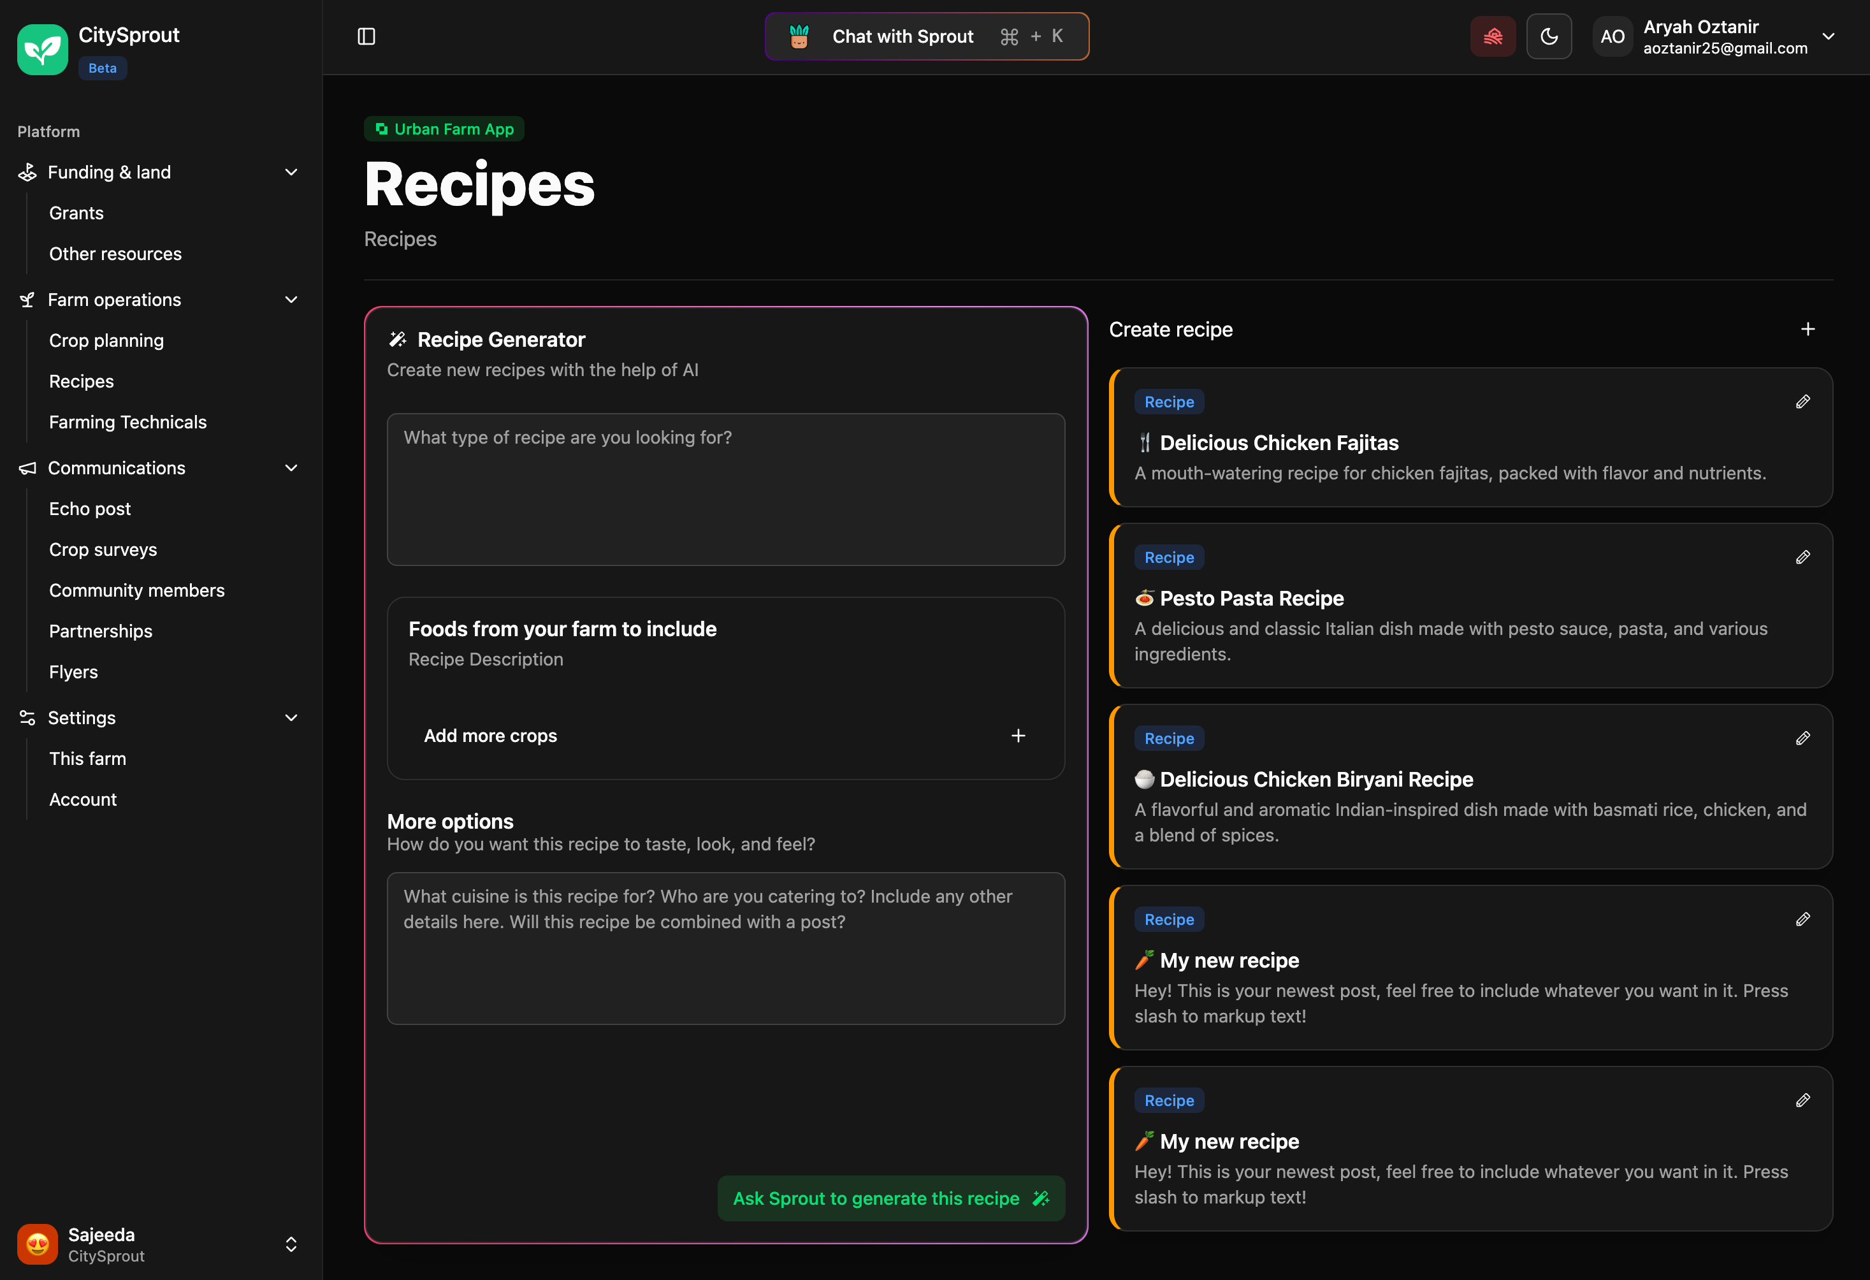Click the Sprout plant mascot icon
Screen dimensions: 1870x1280
(x=799, y=36)
